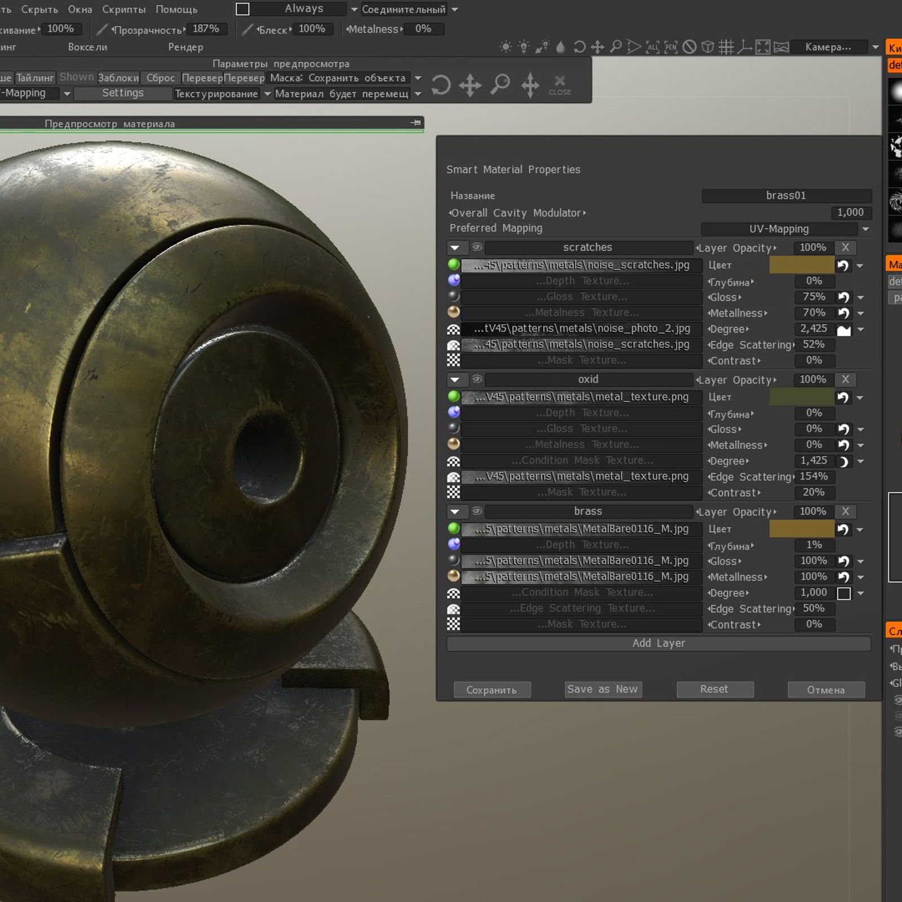The image size is (902, 902).
Task: Click blue depth sphere icon of oxid layer
Action: [454, 412]
